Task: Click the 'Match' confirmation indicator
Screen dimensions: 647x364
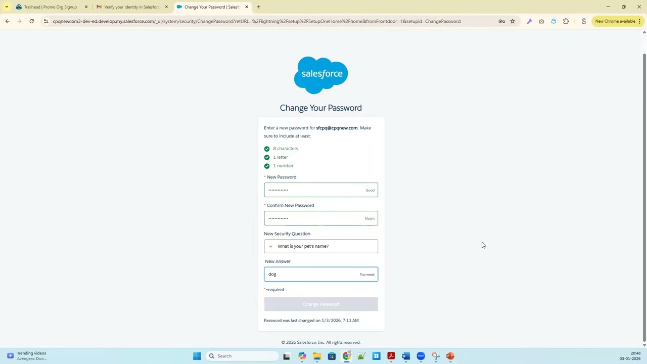Action: click(x=369, y=219)
